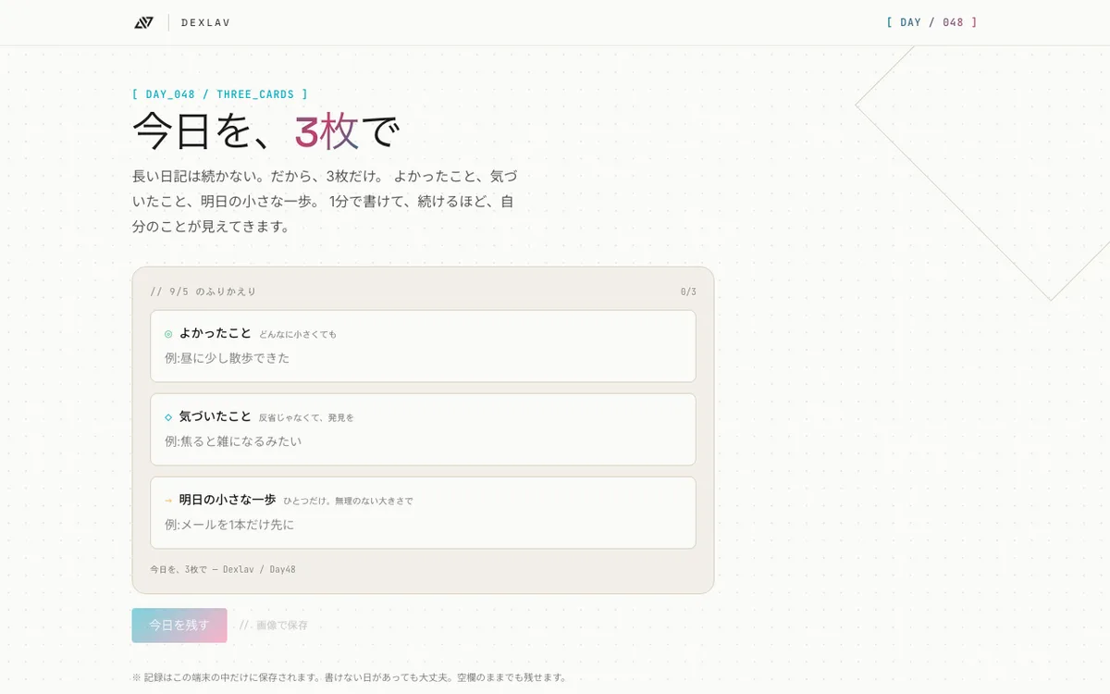Click the 9/5 のふりかえり header label
1110x694 pixels.
[203, 291]
